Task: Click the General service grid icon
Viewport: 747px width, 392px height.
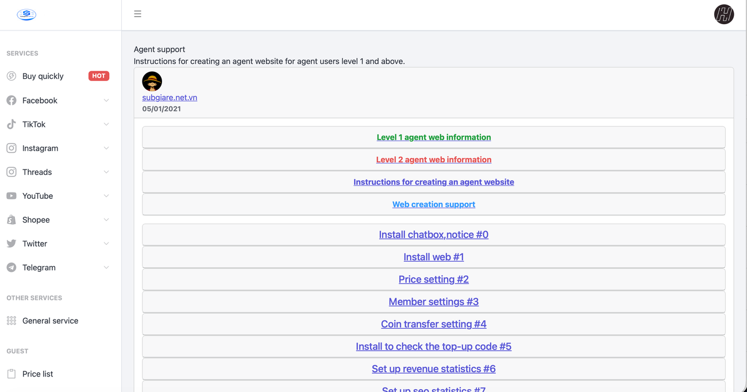Action: point(11,321)
